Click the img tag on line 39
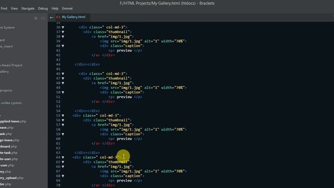This screenshot has height=188, width=334. (143, 41)
